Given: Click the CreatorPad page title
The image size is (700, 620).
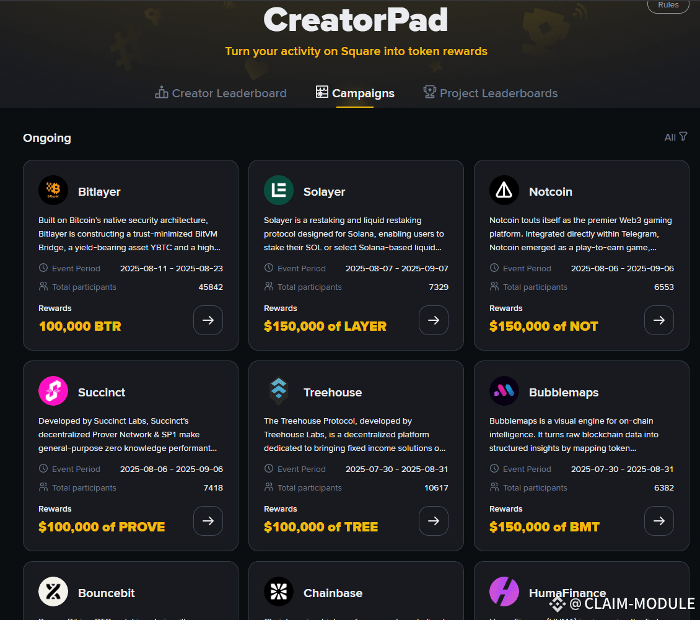Looking at the screenshot, I should click(356, 20).
